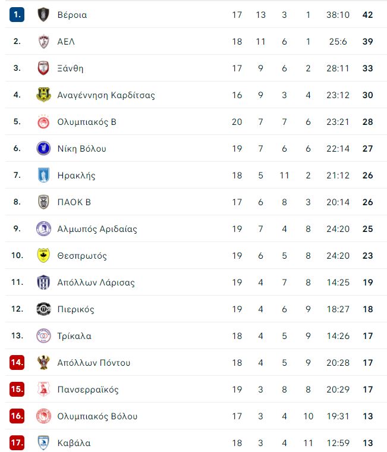Click the Απόλλων Πόντου eagle crest
Viewport: 387px width, 452px height.
43,363
